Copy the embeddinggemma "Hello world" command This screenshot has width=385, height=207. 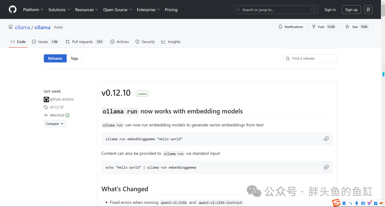(326, 139)
